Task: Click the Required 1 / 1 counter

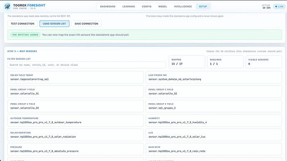Action: [x=225, y=62]
